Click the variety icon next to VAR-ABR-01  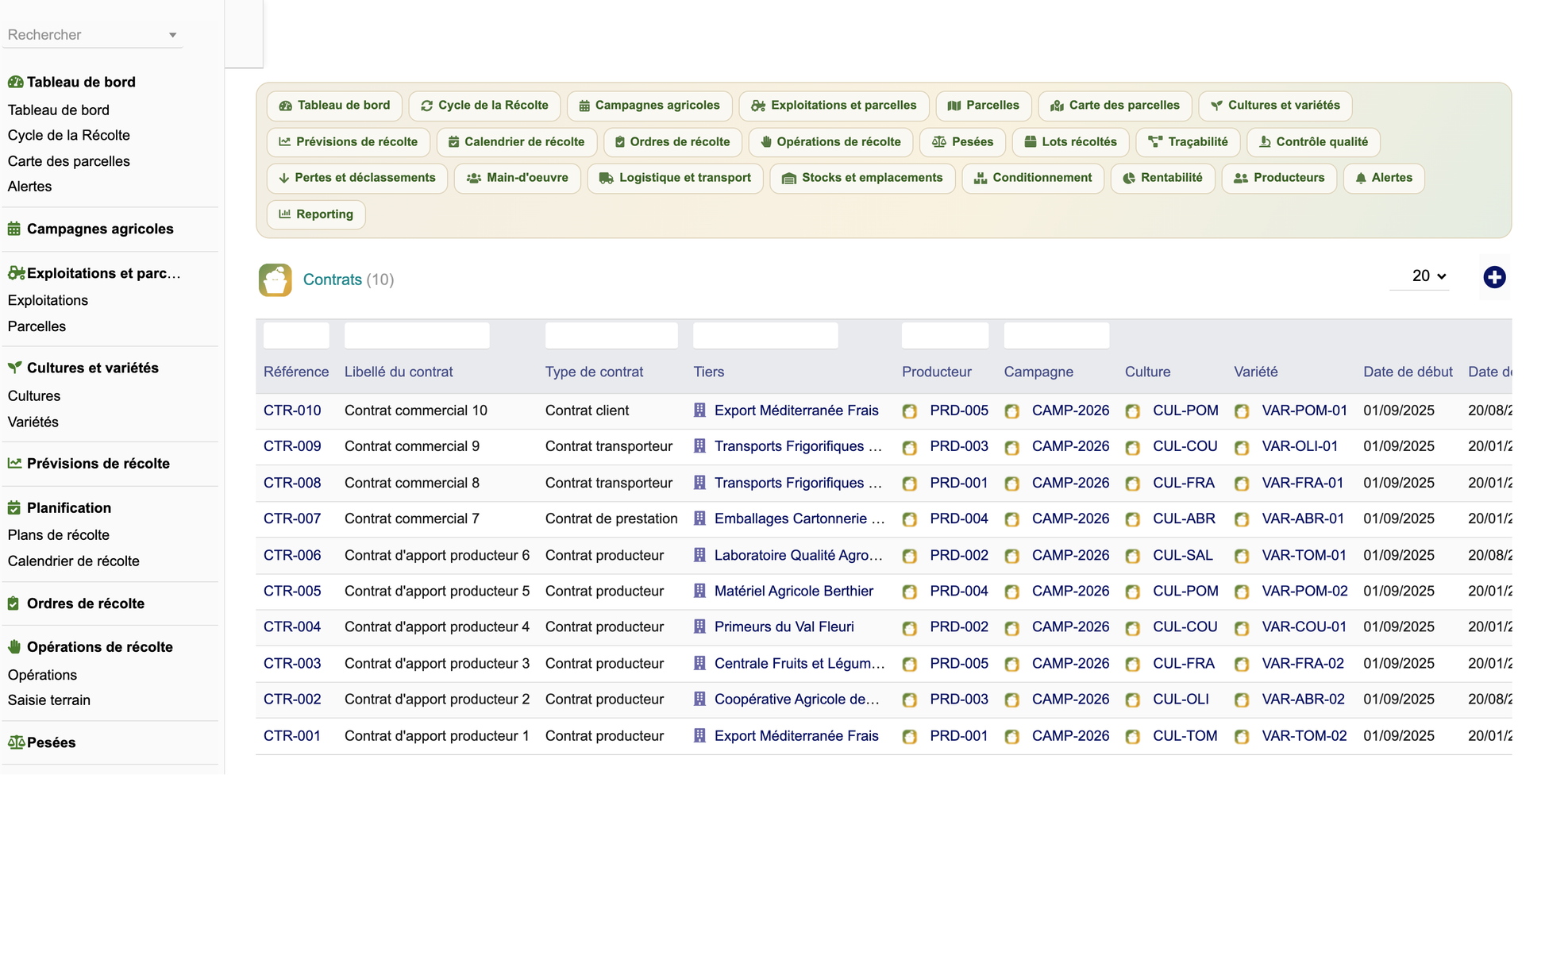click(x=1243, y=519)
